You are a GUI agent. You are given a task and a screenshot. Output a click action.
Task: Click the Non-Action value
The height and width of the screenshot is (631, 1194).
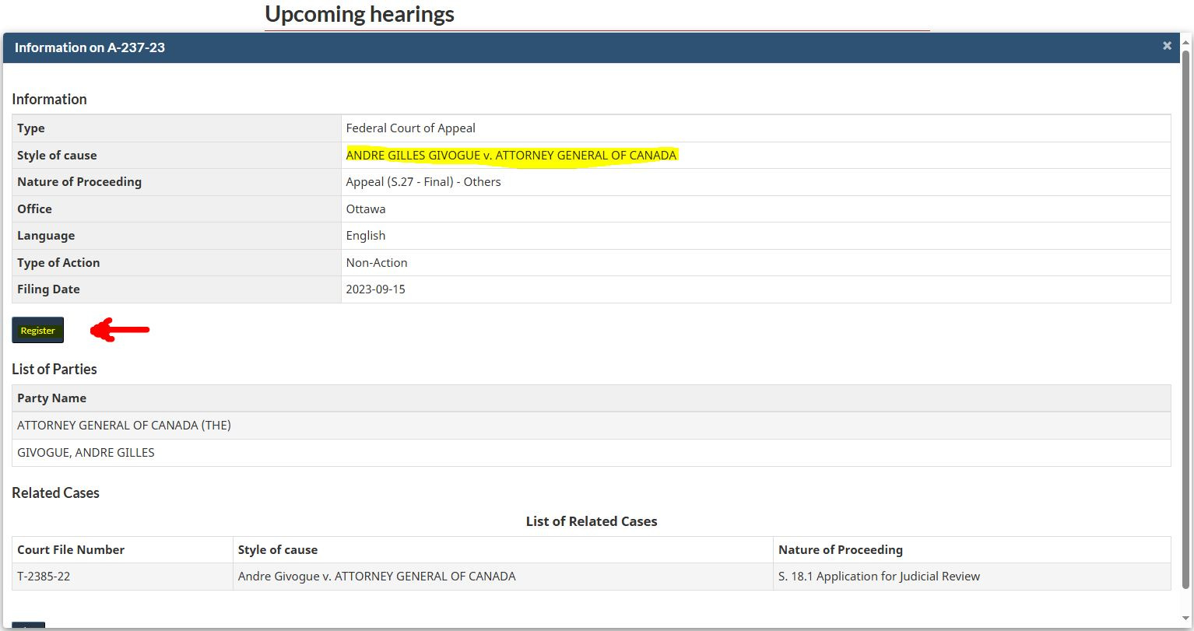click(x=377, y=263)
